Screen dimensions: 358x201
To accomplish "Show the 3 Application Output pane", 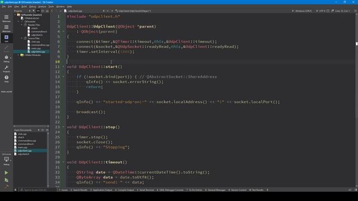I will 101,190.
